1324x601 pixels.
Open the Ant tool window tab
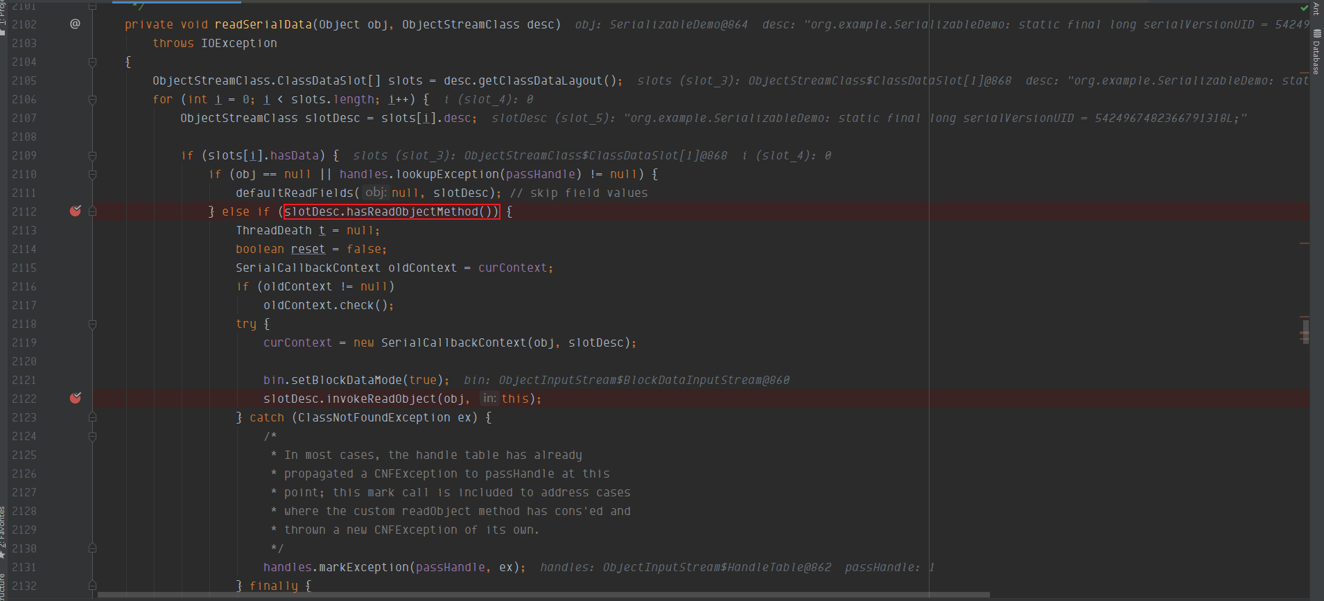point(1316,9)
